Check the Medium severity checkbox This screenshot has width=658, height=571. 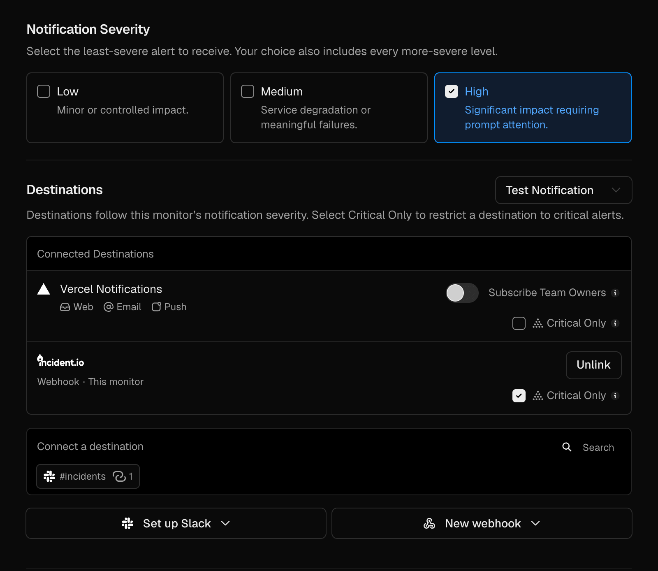[248, 91]
